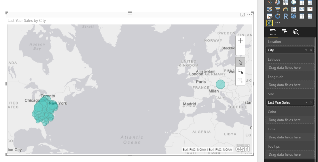Click the Chicago label on the map
This screenshot has width=318, height=162.
(x=32, y=100)
